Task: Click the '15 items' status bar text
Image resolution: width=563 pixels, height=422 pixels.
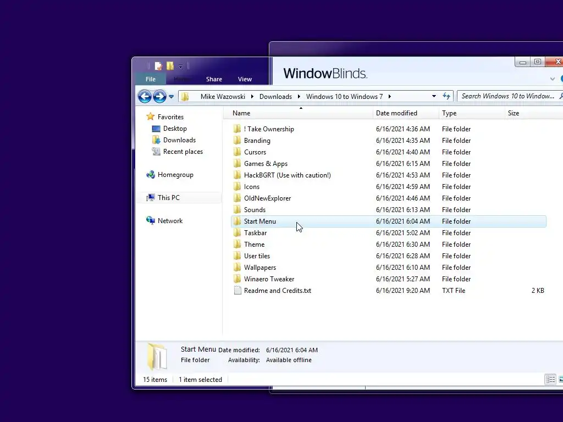Action: [155, 380]
